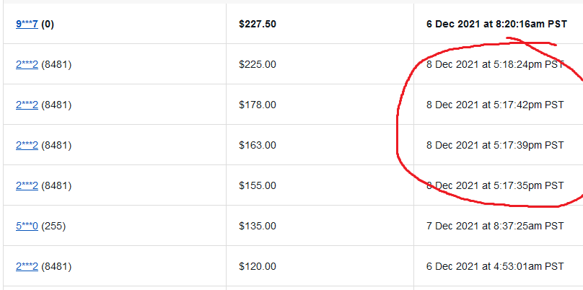Select the $155.00 bid amount

tap(257, 185)
